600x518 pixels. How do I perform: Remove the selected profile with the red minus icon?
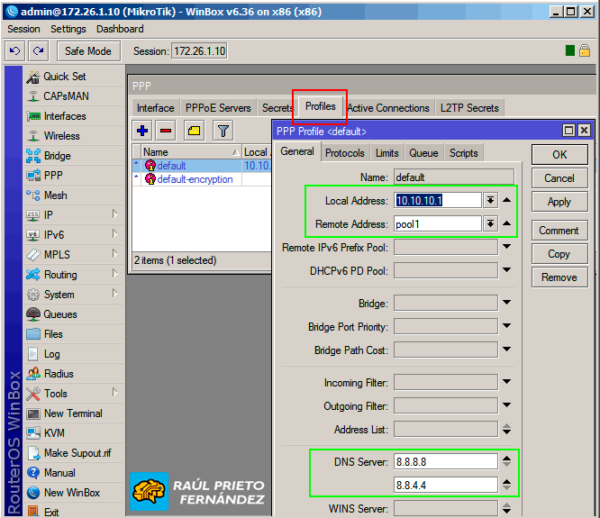click(166, 132)
